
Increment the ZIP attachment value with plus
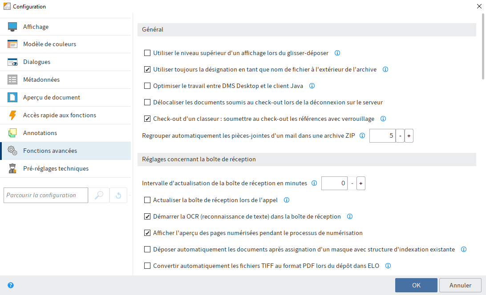[409, 136]
